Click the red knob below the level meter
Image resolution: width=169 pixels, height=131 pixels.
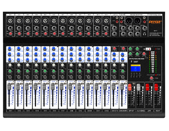pyautogui.click(x=151, y=78)
